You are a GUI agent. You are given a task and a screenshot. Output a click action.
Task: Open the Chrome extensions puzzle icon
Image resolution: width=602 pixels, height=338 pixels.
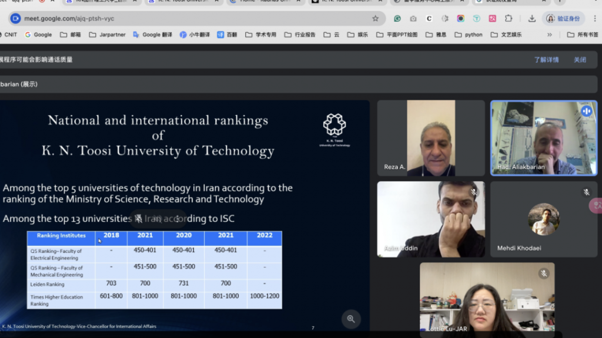coord(509,18)
